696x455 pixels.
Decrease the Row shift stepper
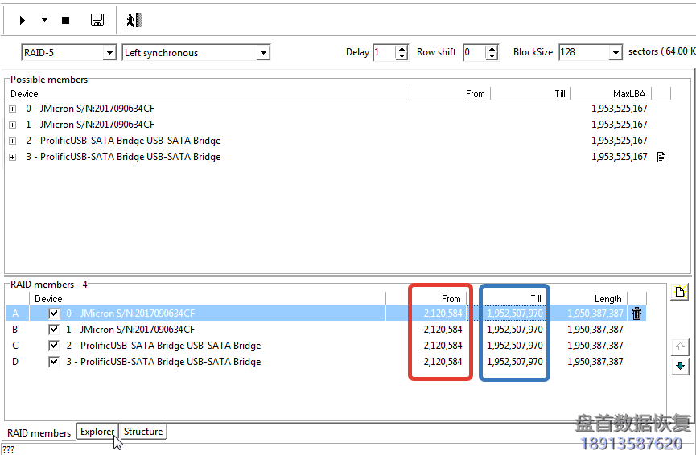tap(492, 56)
